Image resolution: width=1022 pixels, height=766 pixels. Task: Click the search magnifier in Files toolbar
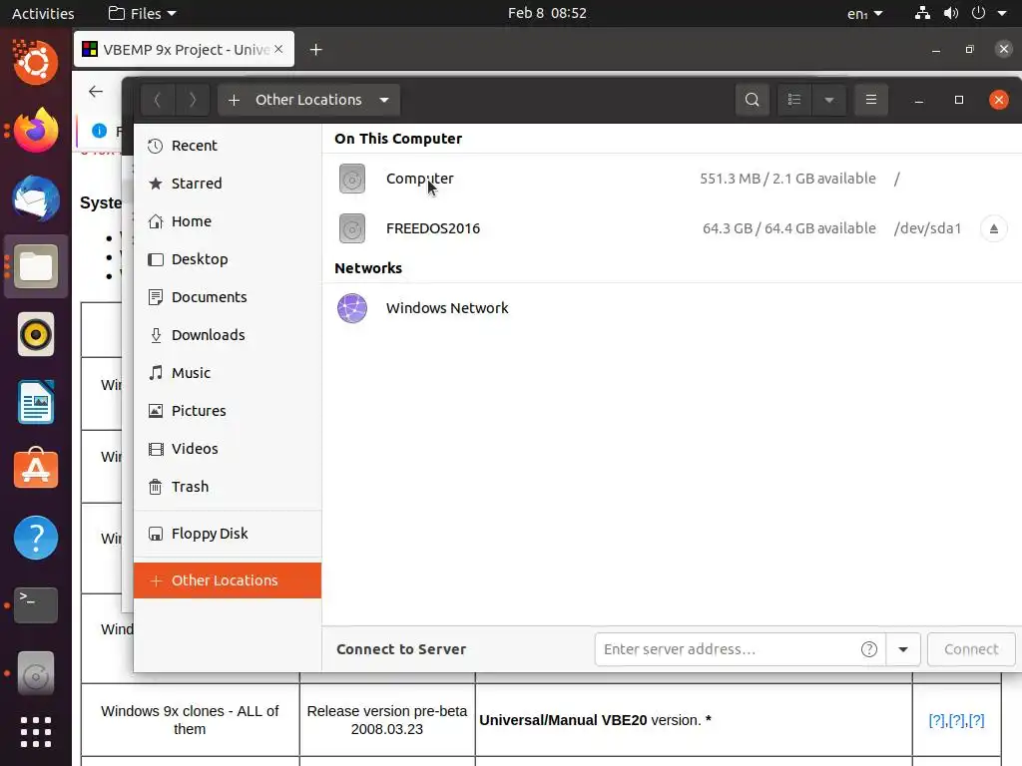[x=753, y=100]
